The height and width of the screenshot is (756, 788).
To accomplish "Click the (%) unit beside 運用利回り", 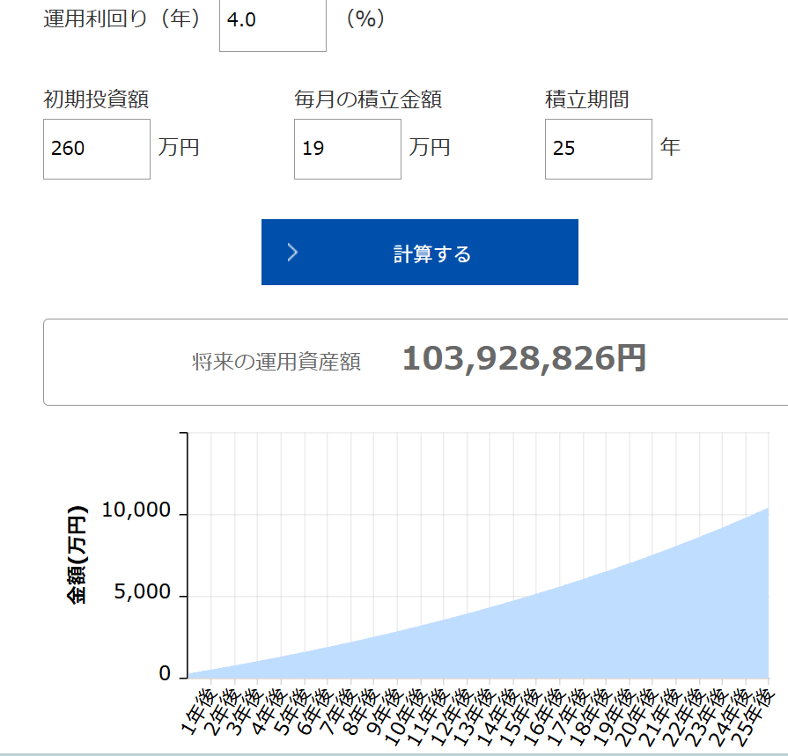I will (x=365, y=19).
